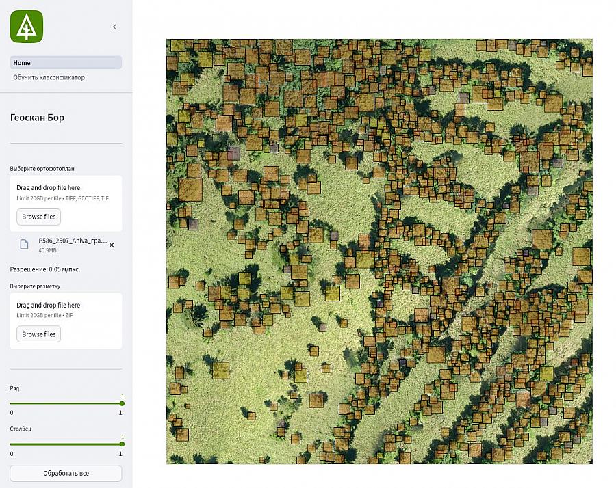Viewport: 616px width, 488px height.
Task: Click the Выберите разметку label
Action: point(36,286)
